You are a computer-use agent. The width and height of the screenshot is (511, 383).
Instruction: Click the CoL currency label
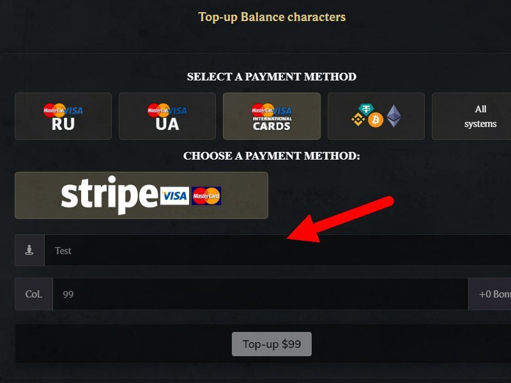(34, 294)
